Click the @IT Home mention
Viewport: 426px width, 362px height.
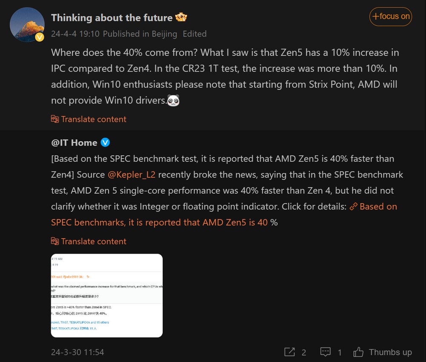74,143
